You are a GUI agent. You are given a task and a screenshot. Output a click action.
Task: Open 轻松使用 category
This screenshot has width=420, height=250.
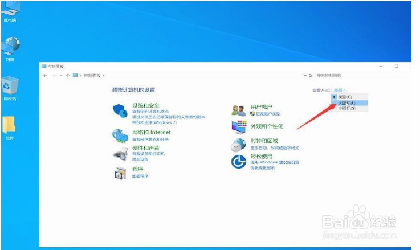(x=262, y=156)
